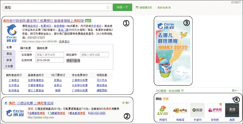Click the 携程网查询 button

click(x=73, y=60)
